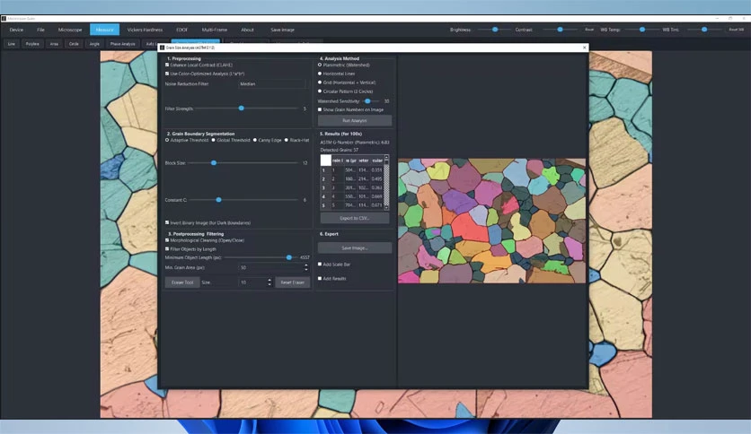Open Vickers Hardness menu item
751x434 pixels.
click(x=145, y=30)
